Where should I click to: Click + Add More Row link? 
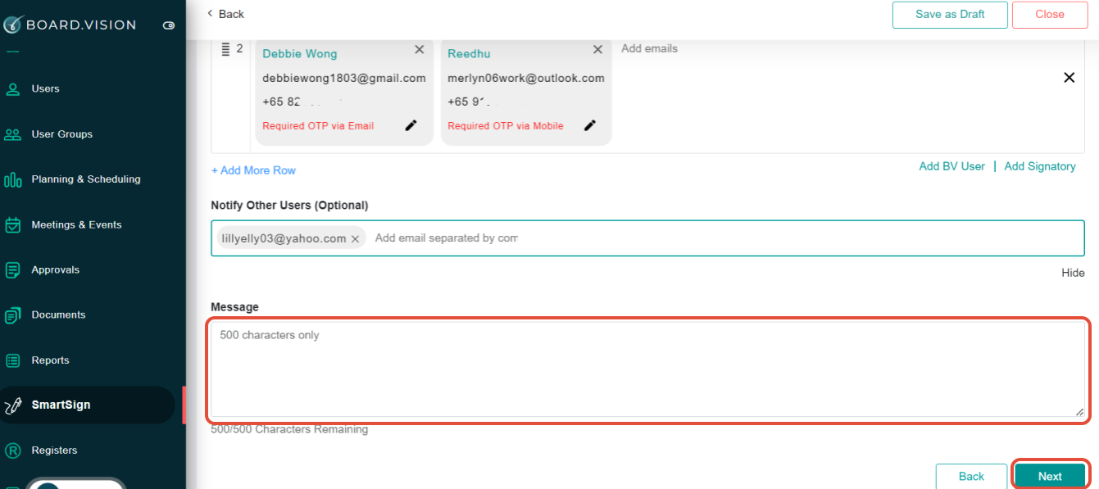click(x=253, y=170)
